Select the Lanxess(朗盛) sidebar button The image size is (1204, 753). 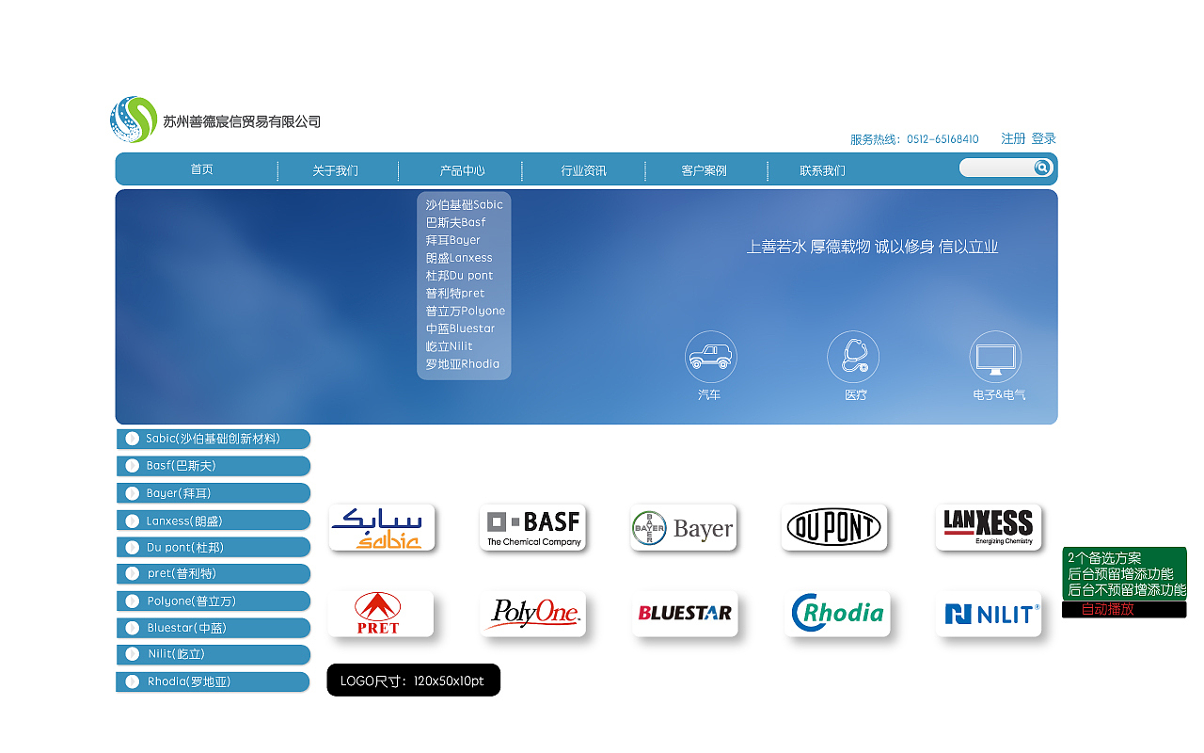click(213, 521)
